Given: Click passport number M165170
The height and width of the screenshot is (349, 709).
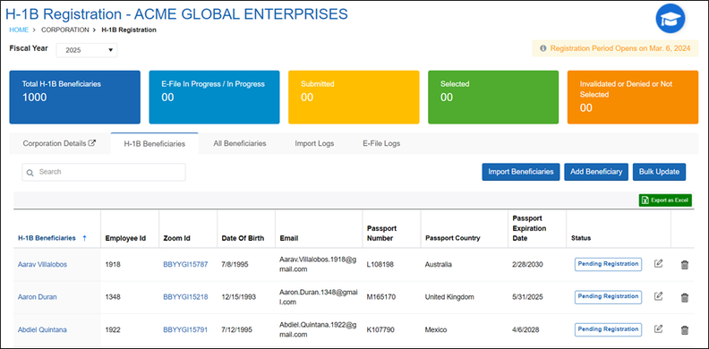Looking at the screenshot, I should (381, 297).
